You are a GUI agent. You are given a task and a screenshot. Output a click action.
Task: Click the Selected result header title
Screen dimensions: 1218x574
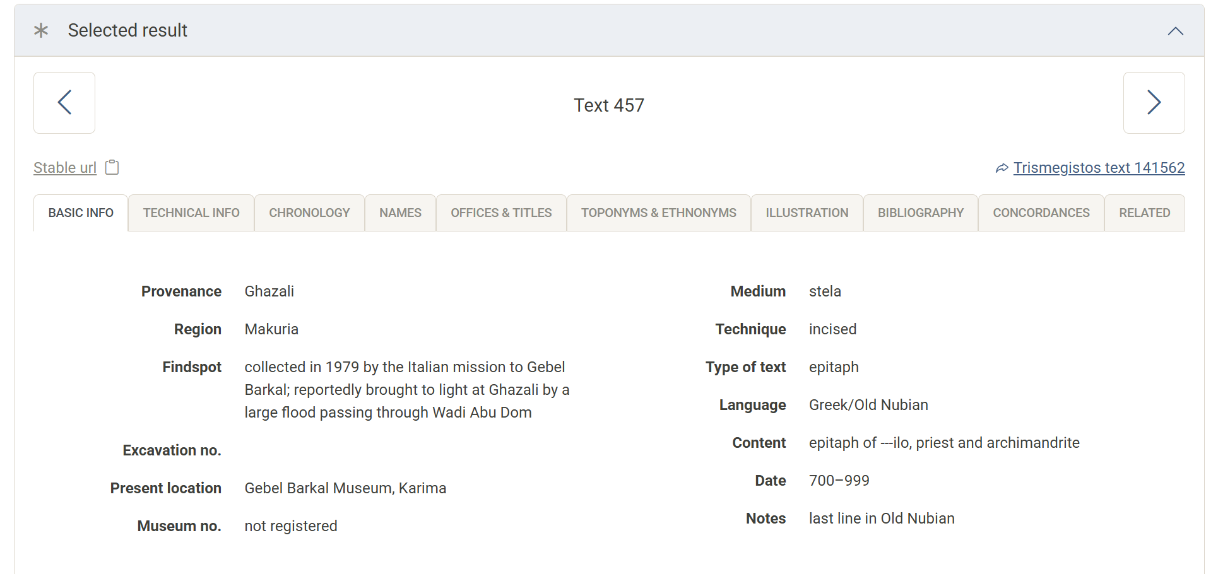pyautogui.click(x=127, y=30)
